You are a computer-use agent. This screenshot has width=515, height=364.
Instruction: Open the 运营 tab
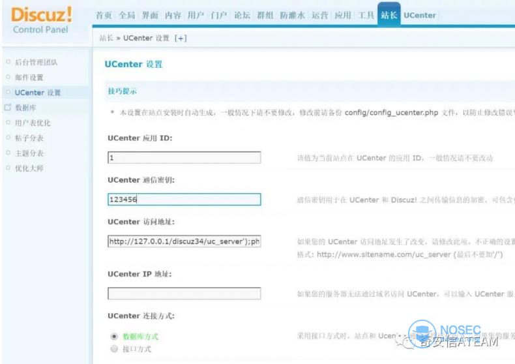tap(319, 16)
